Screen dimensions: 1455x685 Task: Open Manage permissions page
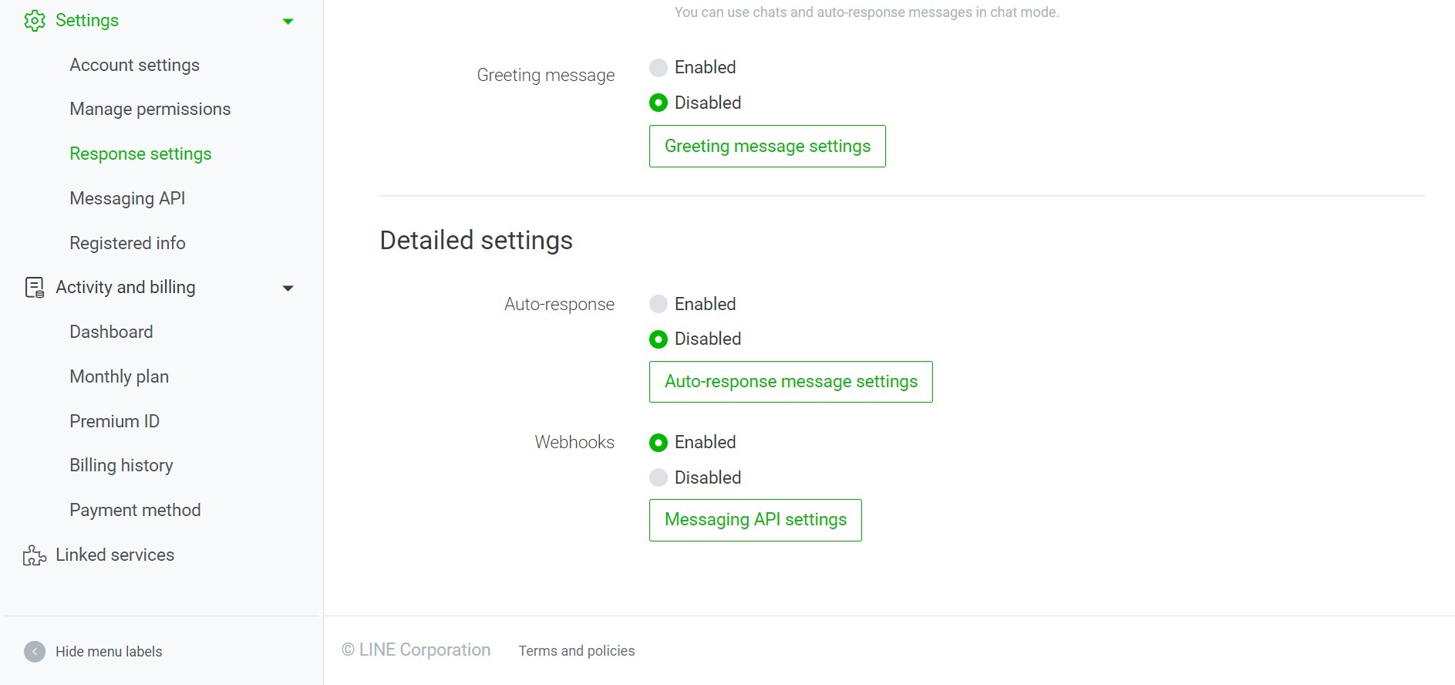click(x=150, y=109)
